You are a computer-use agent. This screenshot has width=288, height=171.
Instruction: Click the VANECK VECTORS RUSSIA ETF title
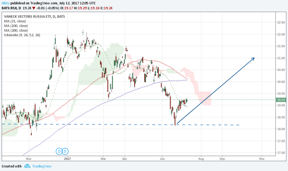(x=35, y=17)
